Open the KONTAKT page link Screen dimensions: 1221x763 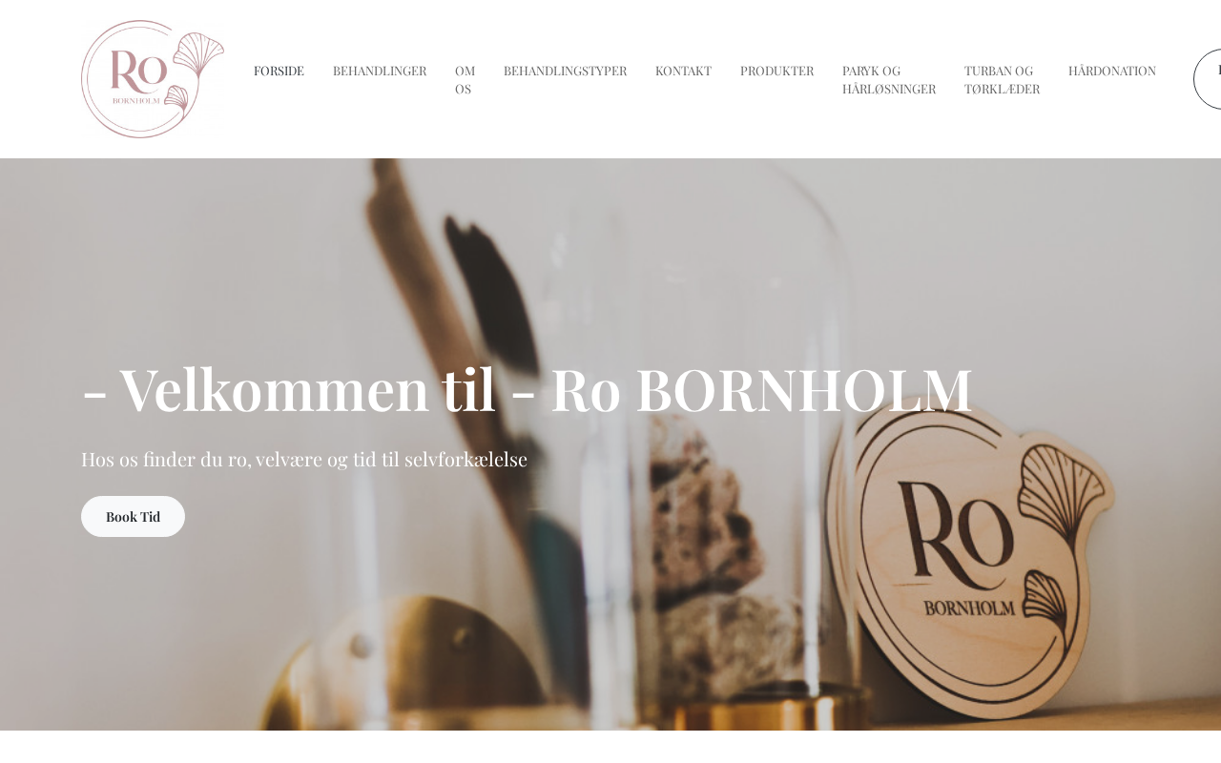pyautogui.click(x=683, y=71)
